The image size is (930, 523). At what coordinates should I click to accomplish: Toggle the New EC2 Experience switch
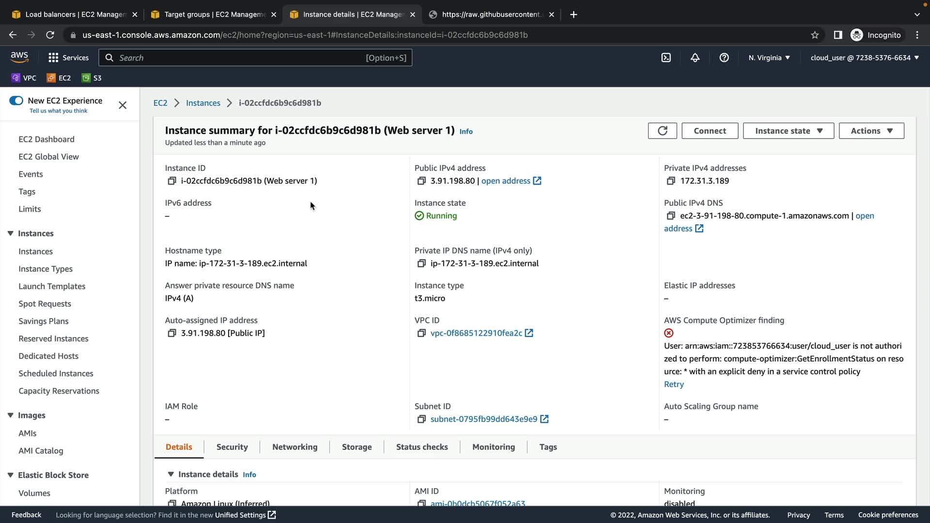coord(16,101)
